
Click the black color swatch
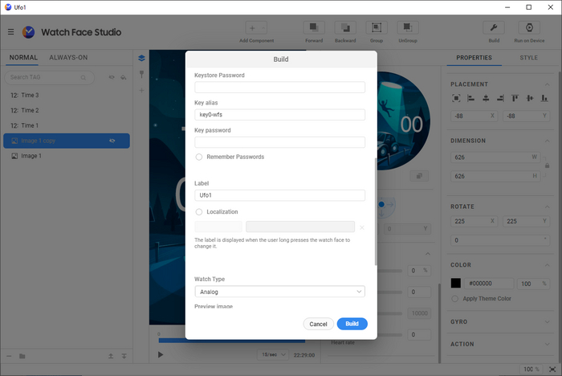(456, 284)
